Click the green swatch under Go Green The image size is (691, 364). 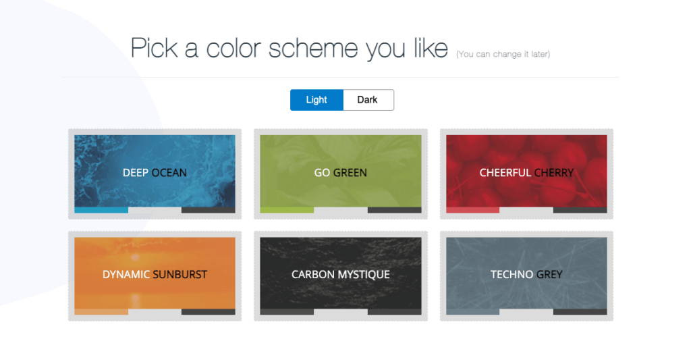click(x=287, y=210)
